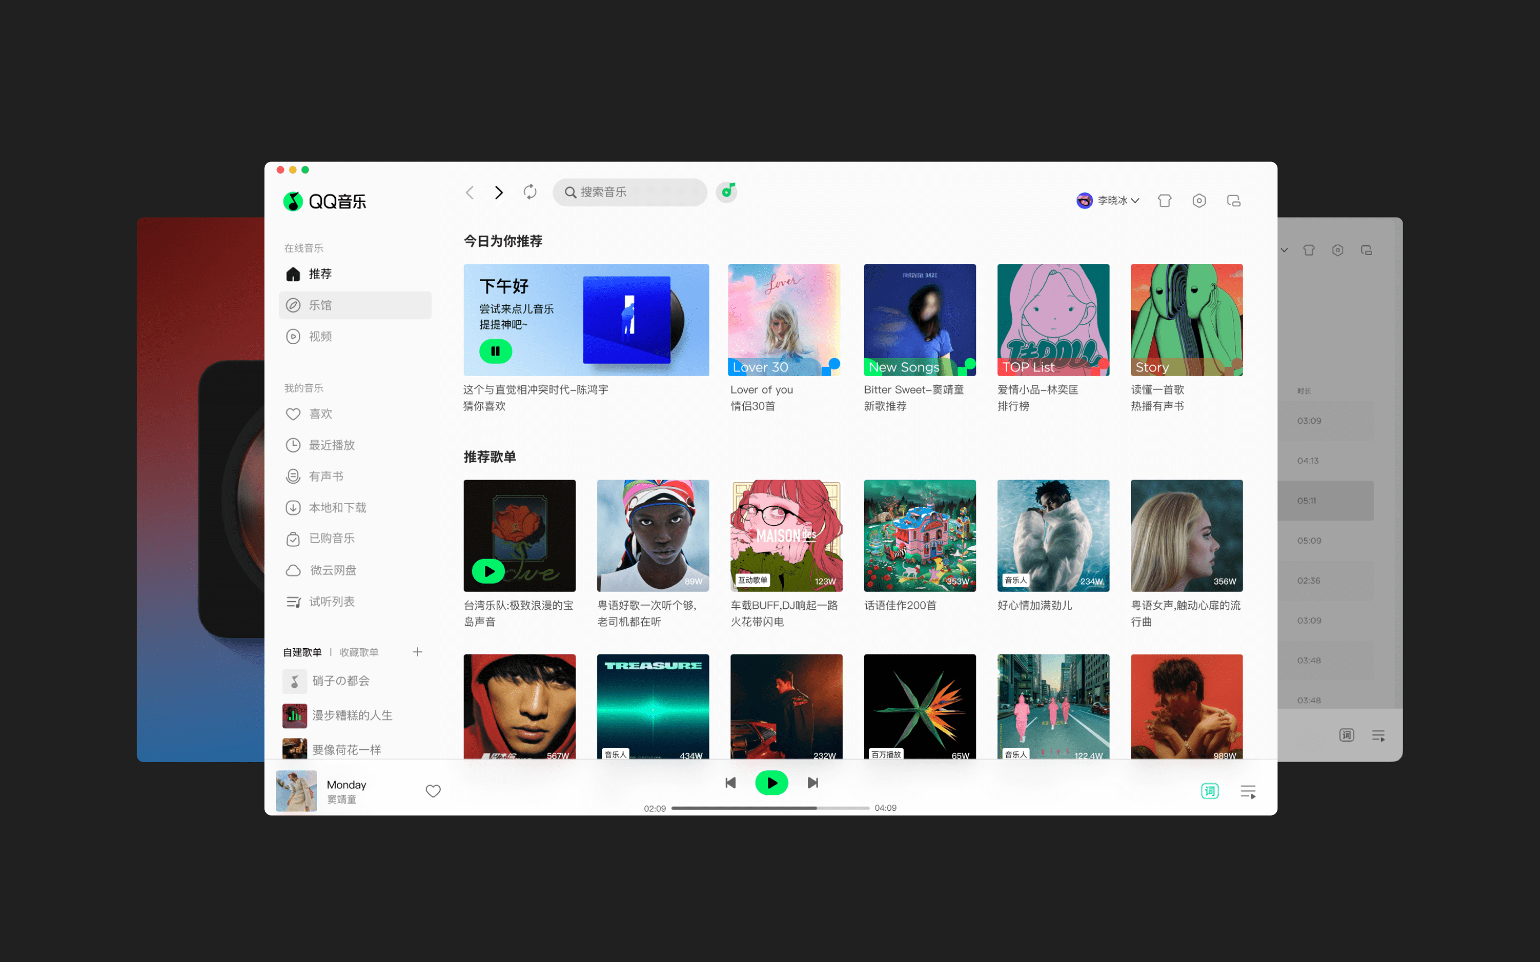Toggle pause on 下午好 playlist card
1540x962 pixels.
[x=496, y=351]
